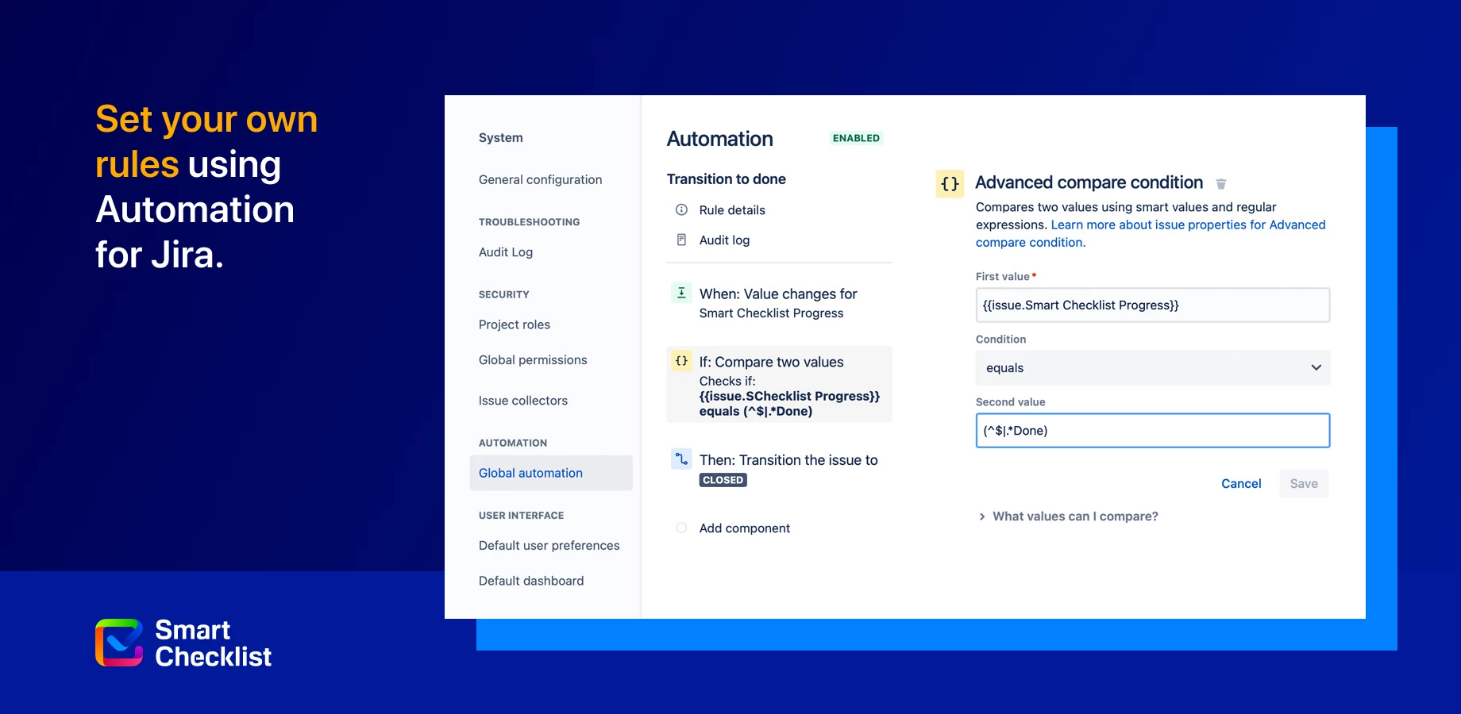Select the braces icon on Compare two values

680,360
